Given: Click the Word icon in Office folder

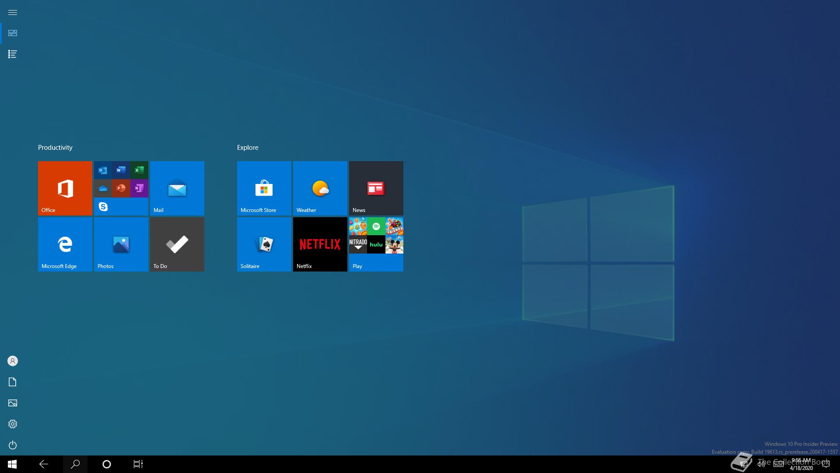Looking at the screenshot, I should click(x=121, y=170).
